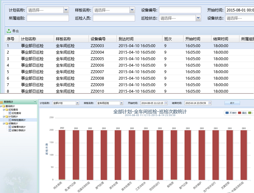
Task: Toggle the red 漏巡 legend swatch
Action: point(240,113)
